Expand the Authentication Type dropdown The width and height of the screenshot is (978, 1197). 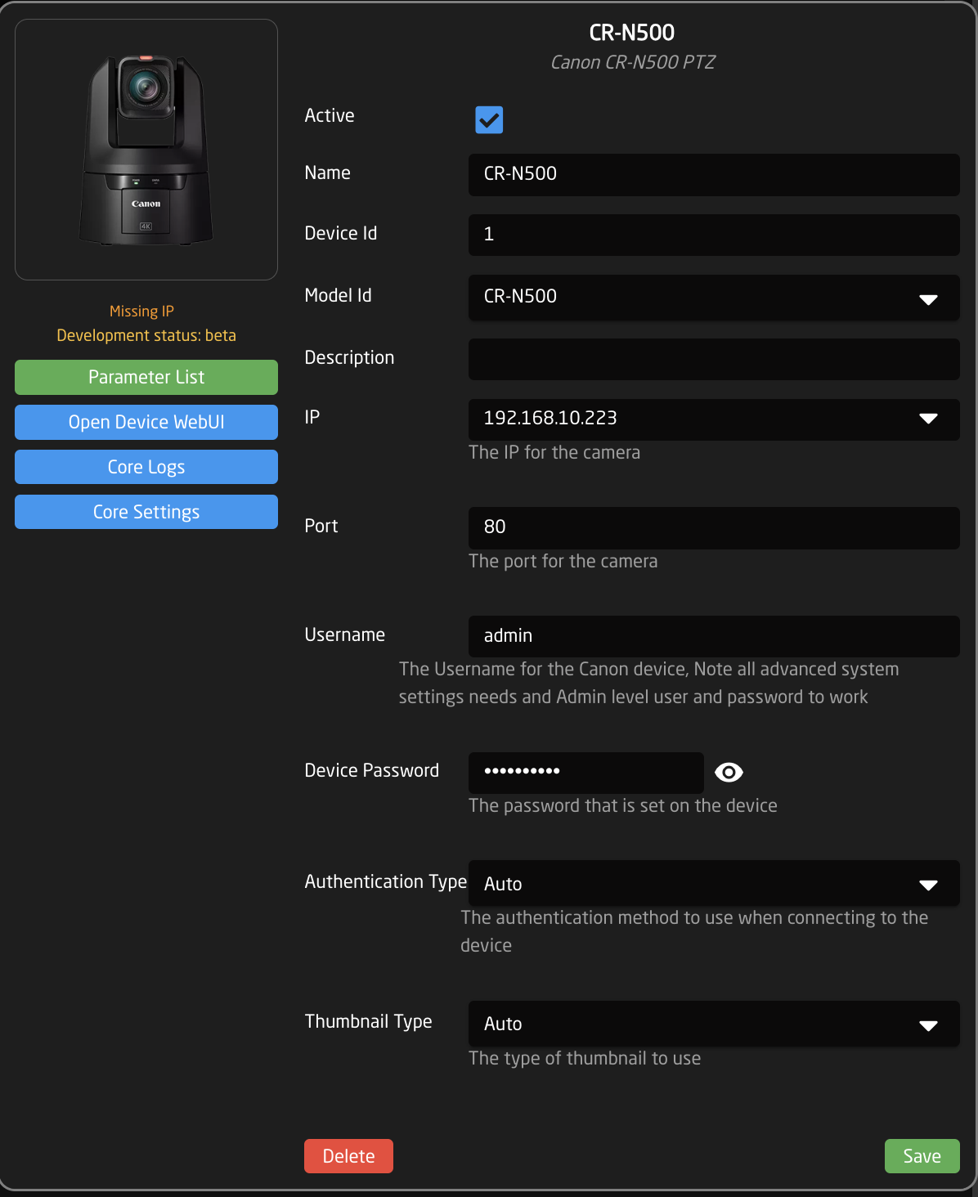tap(928, 884)
